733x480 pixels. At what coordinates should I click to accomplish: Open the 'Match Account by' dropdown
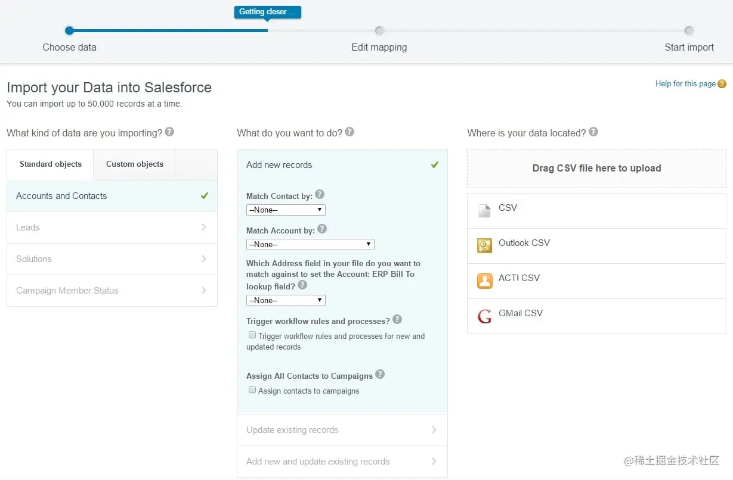310,244
